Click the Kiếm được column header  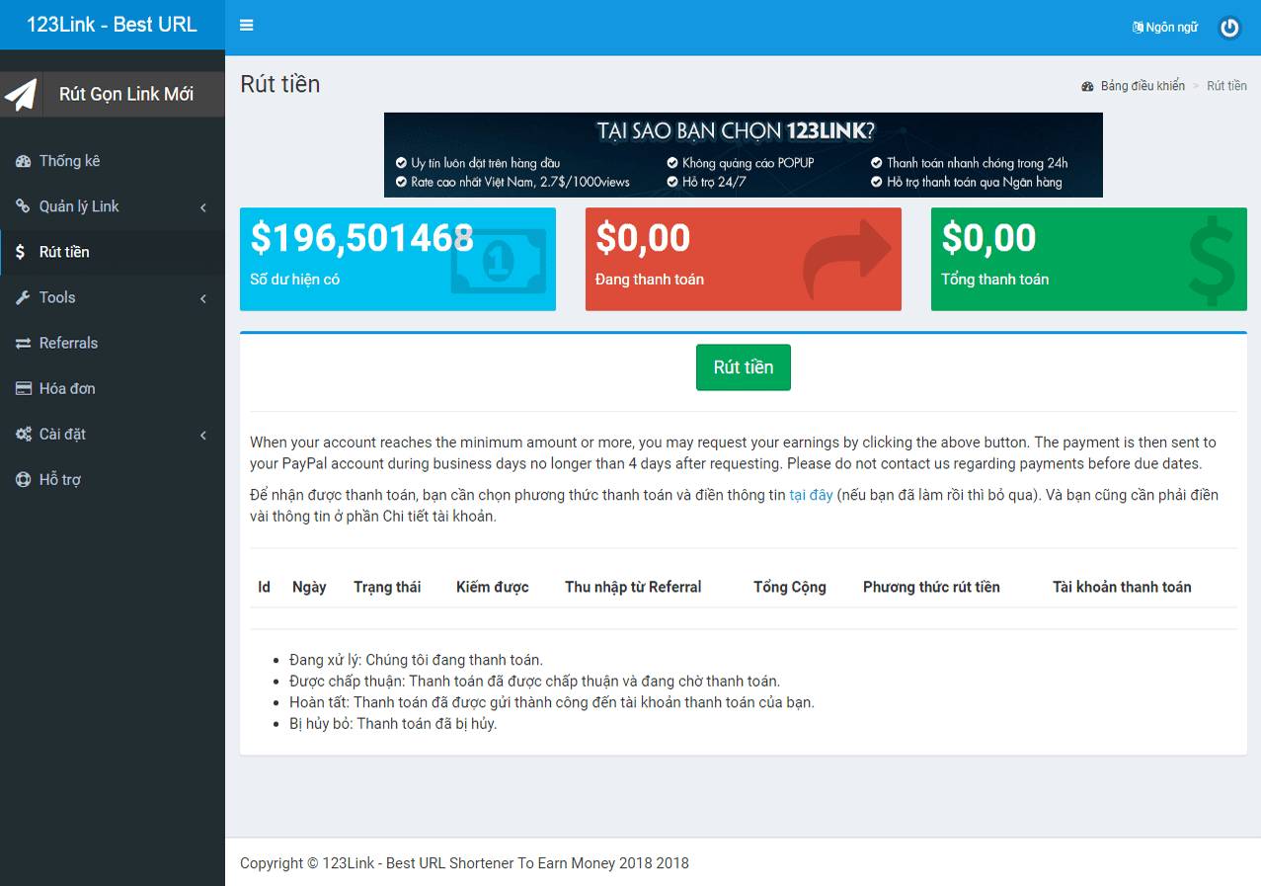(x=493, y=587)
